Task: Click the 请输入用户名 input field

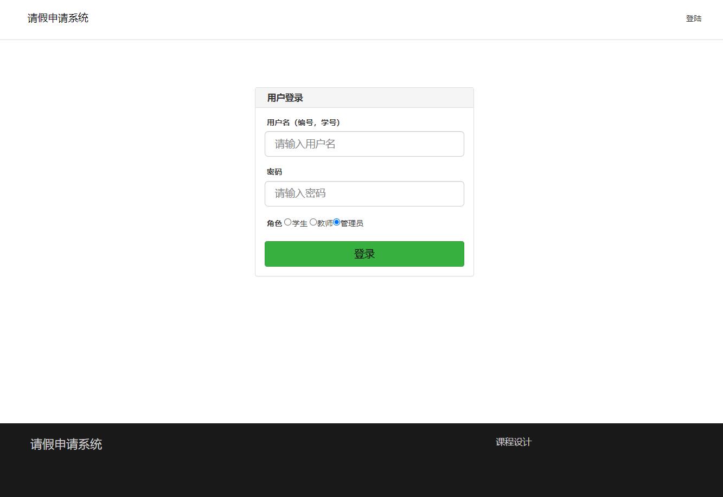Action: pos(364,144)
